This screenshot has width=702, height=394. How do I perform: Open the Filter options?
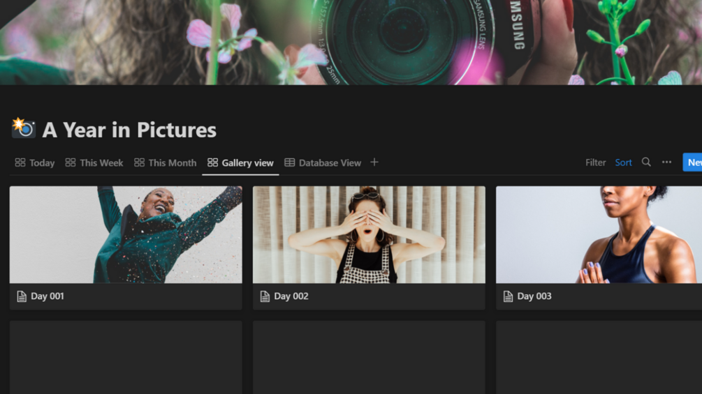tap(595, 162)
